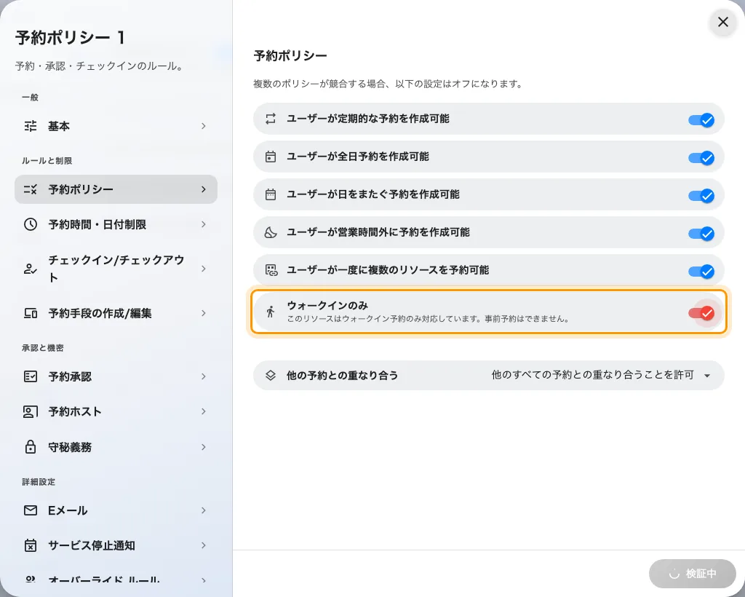
Task: Click the moon icon in the 営業時間外 row
Action: pyautogui.click(x=271, y=232)
